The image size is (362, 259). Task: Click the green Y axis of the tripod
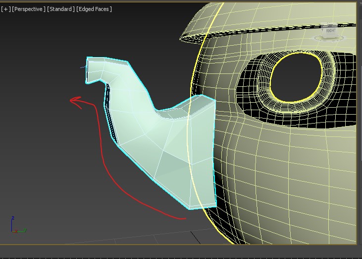21,231
